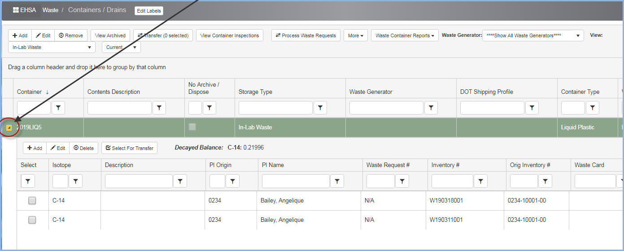Select the C-14 row with inventory W190318001
624x251 pixels.
coord(32,201)
